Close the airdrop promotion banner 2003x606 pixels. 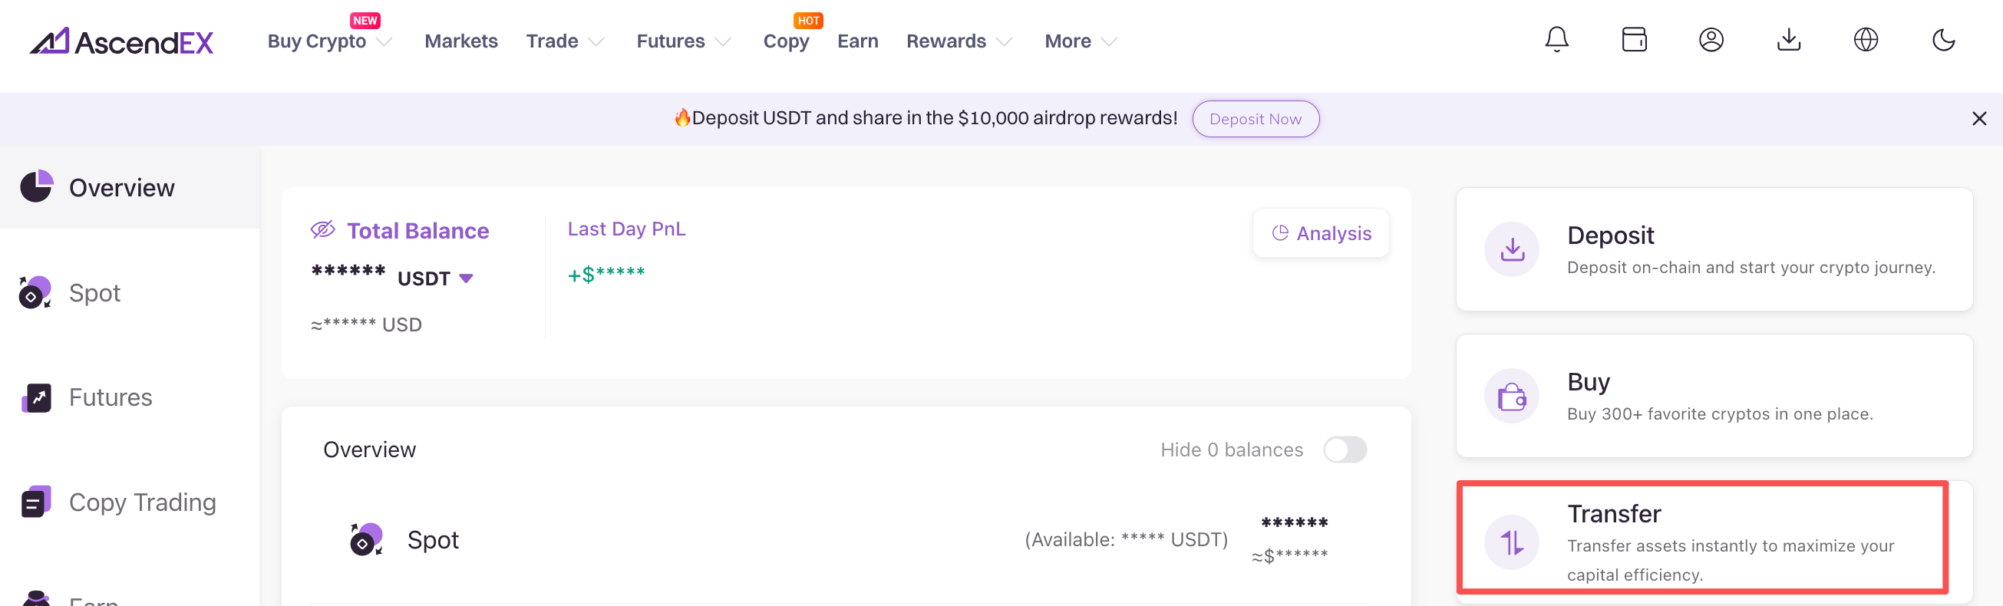pyautogui.click(x=1979, y=119)
